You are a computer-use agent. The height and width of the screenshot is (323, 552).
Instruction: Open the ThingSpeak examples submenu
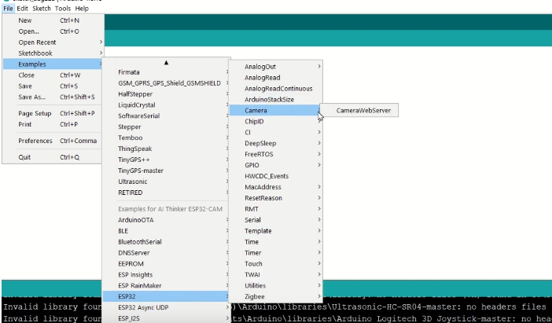click(x=166, y=149)
